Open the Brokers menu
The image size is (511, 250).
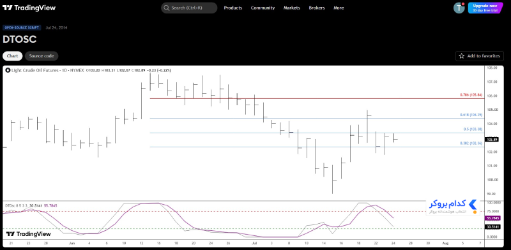317,8
